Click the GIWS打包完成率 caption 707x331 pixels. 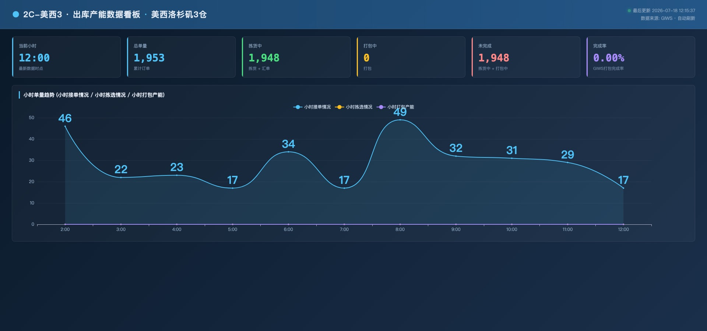(x=608, y=68)
